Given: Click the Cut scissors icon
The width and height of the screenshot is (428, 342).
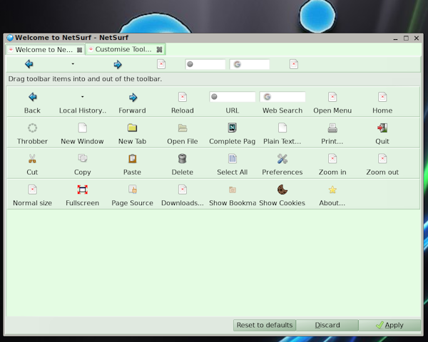Looking at the screenshot, I should point(32,158).
